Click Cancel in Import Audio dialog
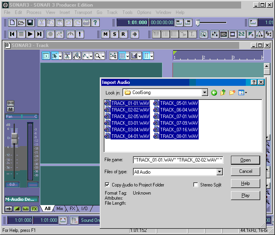The width and height of the screenshot is (275, 235). click(x=245, y=171)
